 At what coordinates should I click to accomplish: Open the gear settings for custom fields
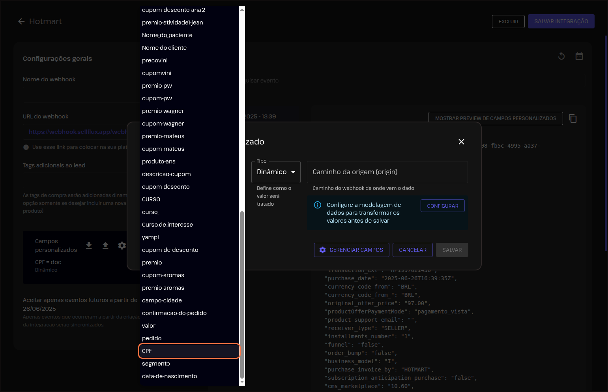(x=122, y=246)
